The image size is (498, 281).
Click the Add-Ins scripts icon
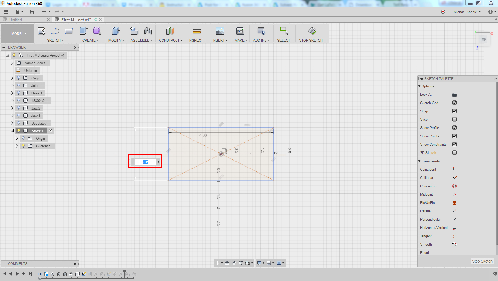tap(261, 31)
